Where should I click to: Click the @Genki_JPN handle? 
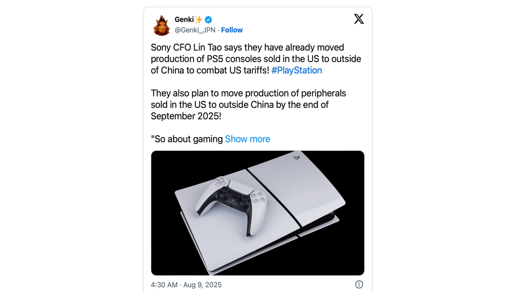tap(195, 30)
